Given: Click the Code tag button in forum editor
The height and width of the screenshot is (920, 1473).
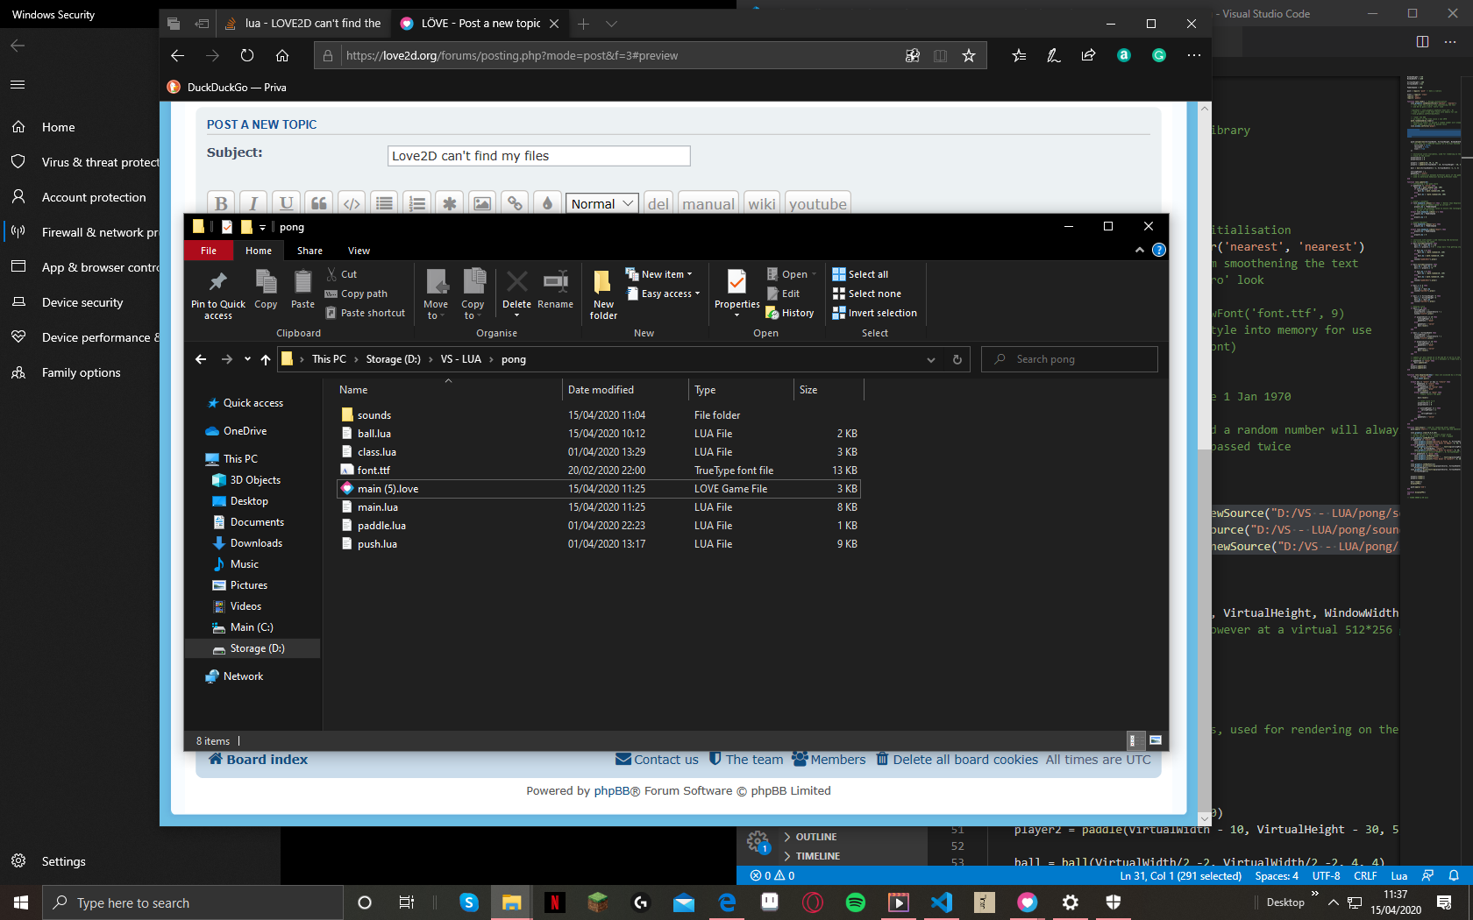Looking at the screenshot, I should [x=352, y=203].
